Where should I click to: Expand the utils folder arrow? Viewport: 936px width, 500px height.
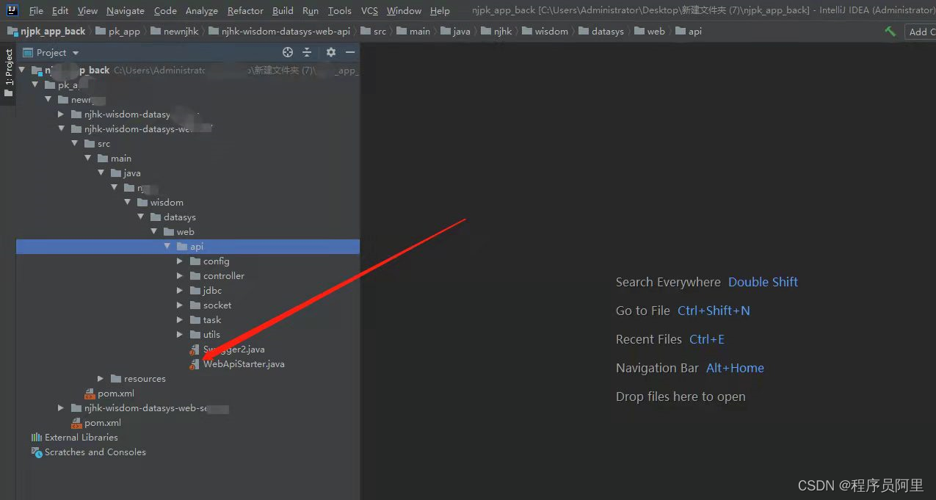click(x=180, y=335)
